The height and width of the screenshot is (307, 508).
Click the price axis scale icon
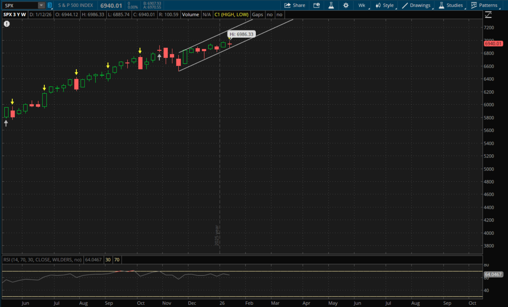(488, 15)
